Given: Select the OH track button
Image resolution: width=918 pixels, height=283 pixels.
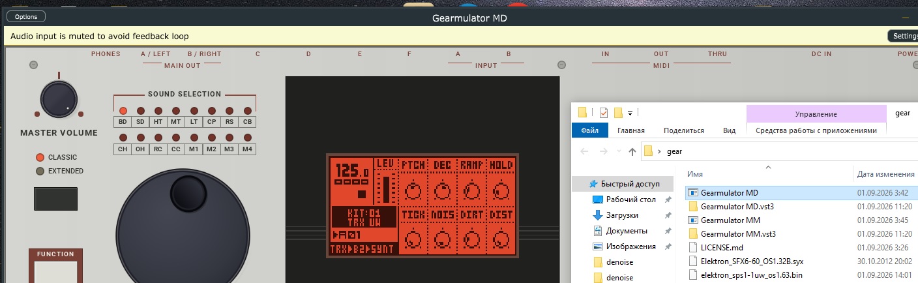Looking at the screenshot, I should pos(140,149).
